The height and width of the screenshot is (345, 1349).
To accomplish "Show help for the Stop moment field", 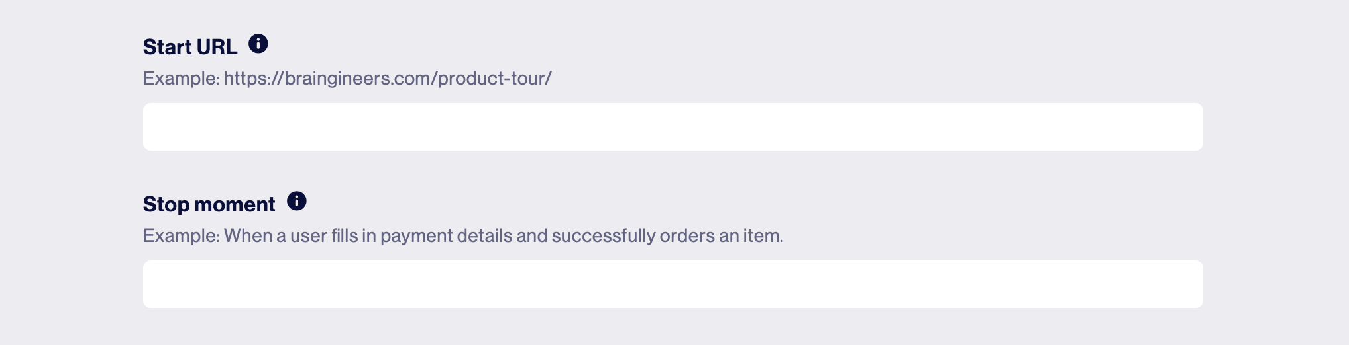I will 297,201.
